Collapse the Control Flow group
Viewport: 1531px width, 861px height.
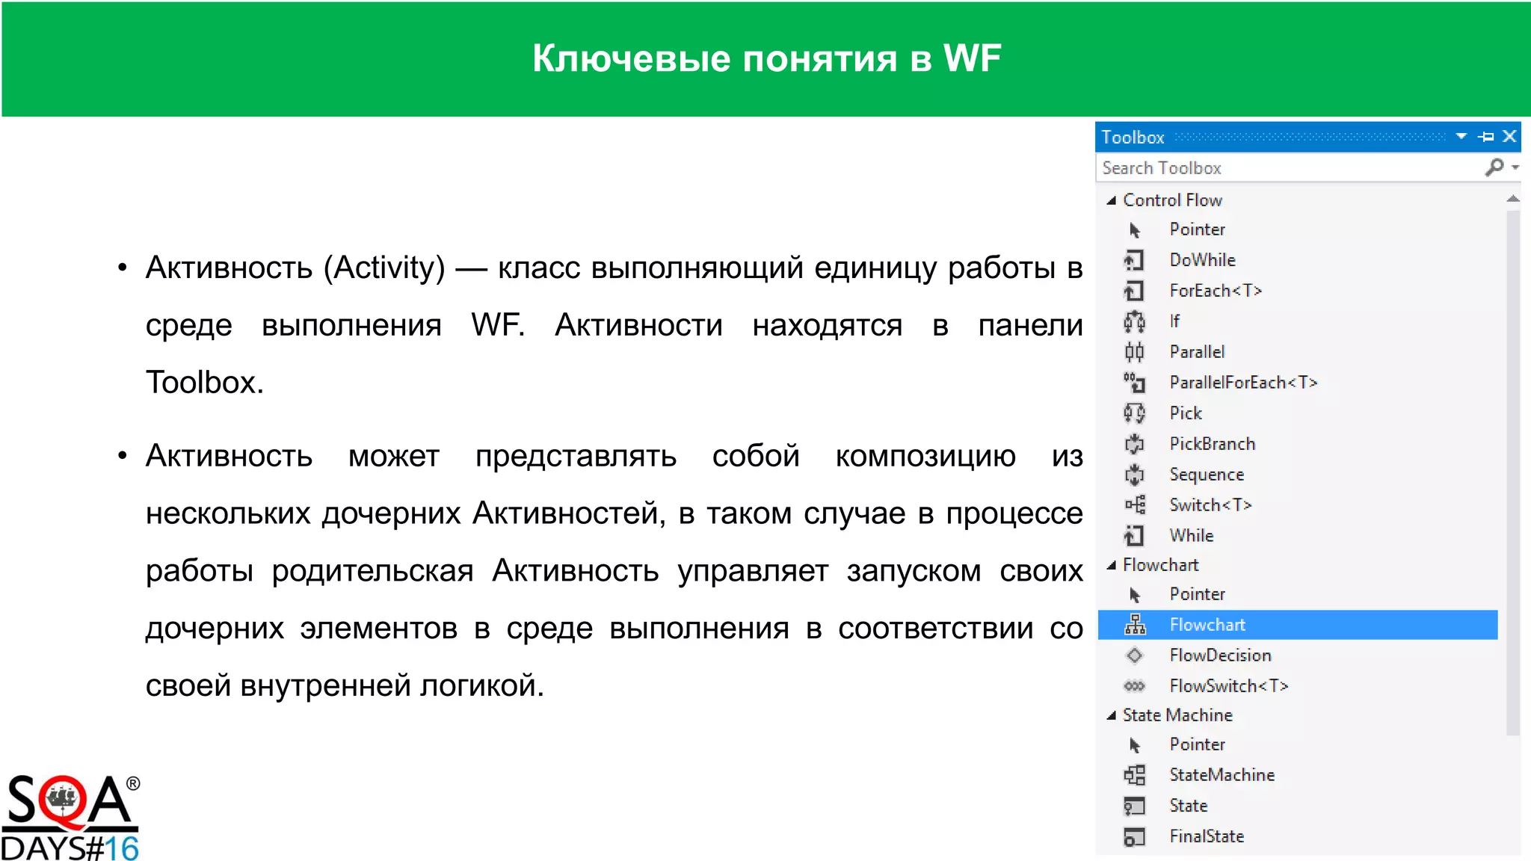(1112, 200)
